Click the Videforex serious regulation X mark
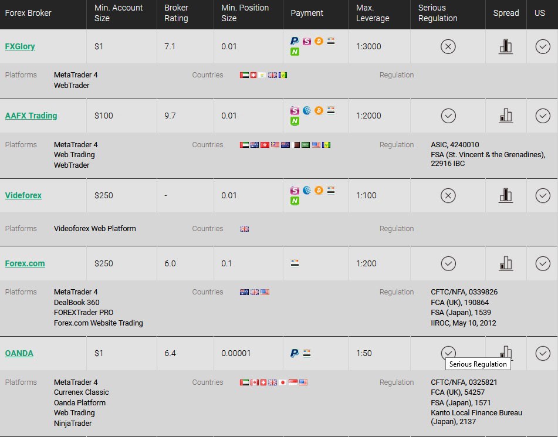This screenshot has width=558, height=437. click(x=448, y=195)
